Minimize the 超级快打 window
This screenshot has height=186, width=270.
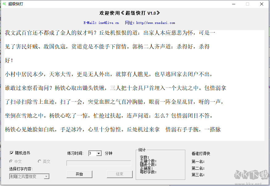point(234,4)
